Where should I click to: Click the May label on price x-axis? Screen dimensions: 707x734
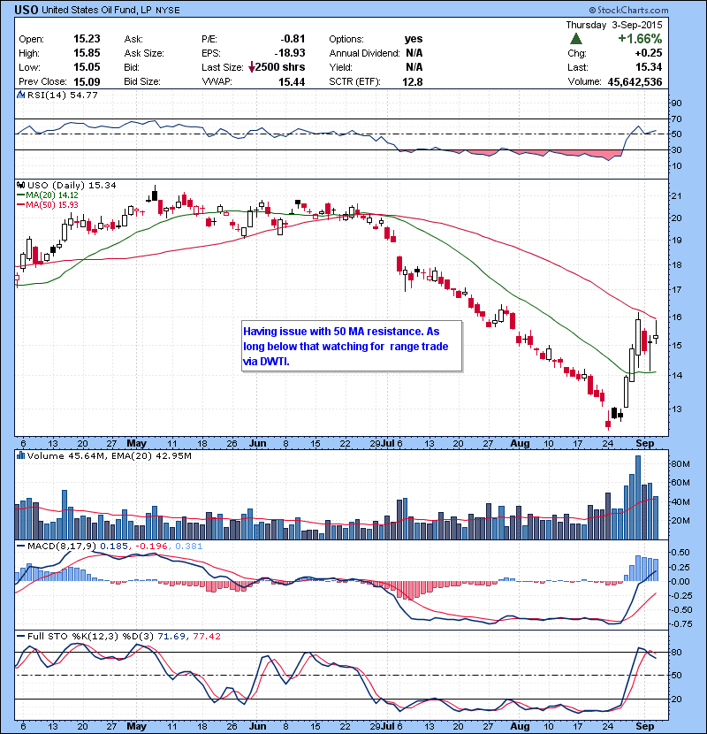137,443
